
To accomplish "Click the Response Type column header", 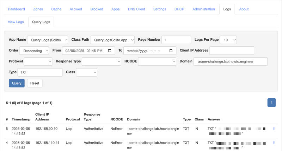I will coord(92,117).
